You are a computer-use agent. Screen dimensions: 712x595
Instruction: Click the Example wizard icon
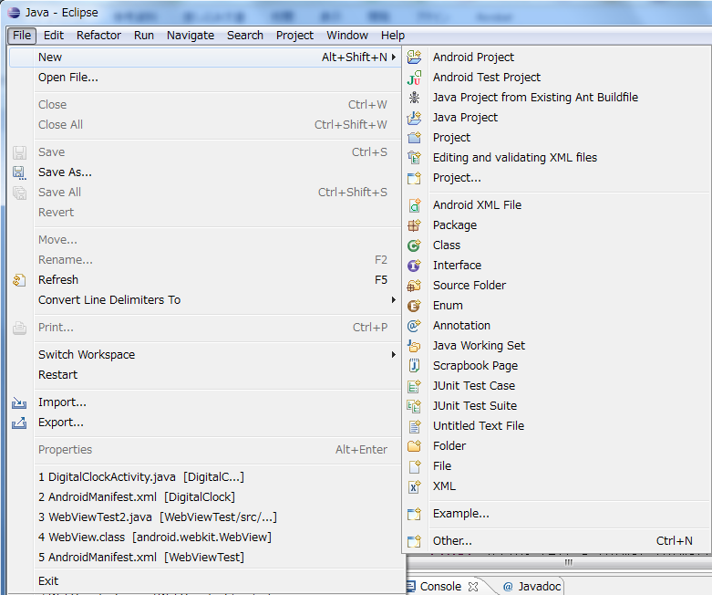[x=414, y=514]
